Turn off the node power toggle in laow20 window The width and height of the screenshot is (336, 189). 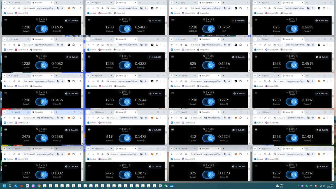click(x=292, y=174)
